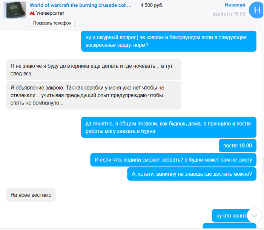Open Николай's profile name link
Viewport: 264px width, 230px height.
tap(235, 5)
